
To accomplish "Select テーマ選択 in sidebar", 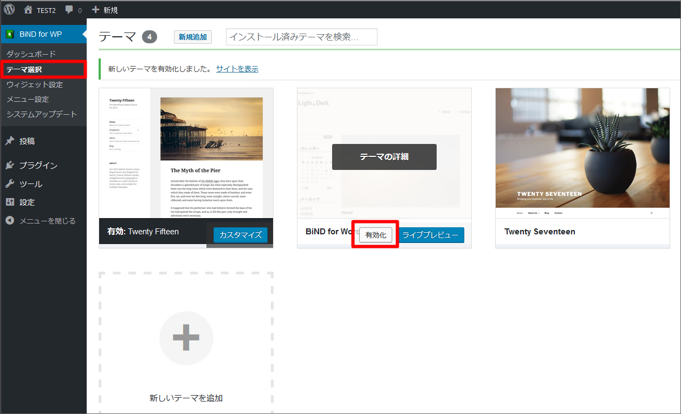I will click(x=24, y=69).
